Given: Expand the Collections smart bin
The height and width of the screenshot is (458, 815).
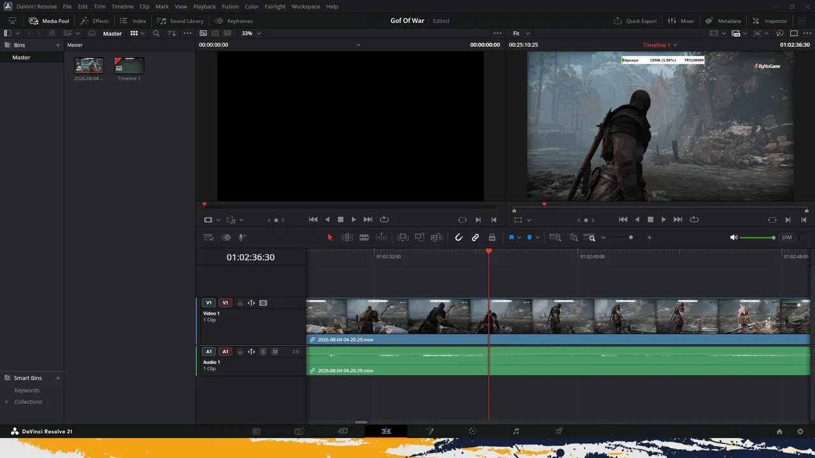Looking at the screenshot, I should pos(6,401).
